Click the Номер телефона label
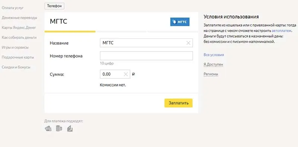298x147 pixels. click(66, 56)
